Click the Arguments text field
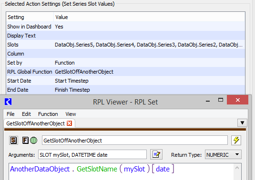This screenshot has width=255, height=180. (x=92, y=154)
